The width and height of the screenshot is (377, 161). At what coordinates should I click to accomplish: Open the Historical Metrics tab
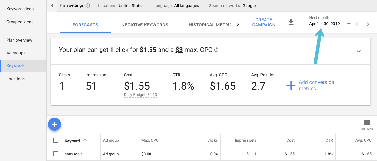pyautogui.click(x=210, y=25)
